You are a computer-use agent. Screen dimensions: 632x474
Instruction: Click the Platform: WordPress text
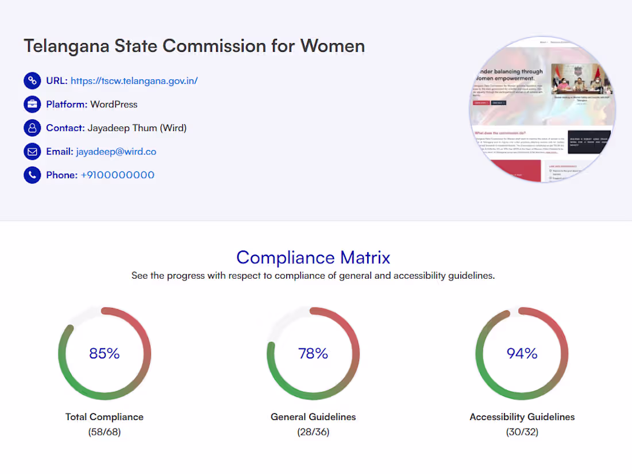click(91, 104)
